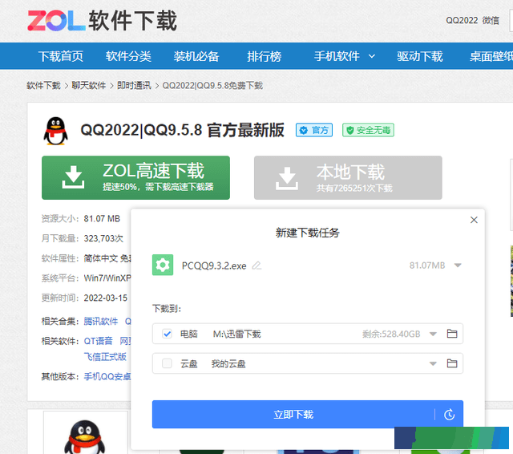The image size is (513, 454).
Task: Click the M:\迅雷下载 path text
Action: [237, 334]
